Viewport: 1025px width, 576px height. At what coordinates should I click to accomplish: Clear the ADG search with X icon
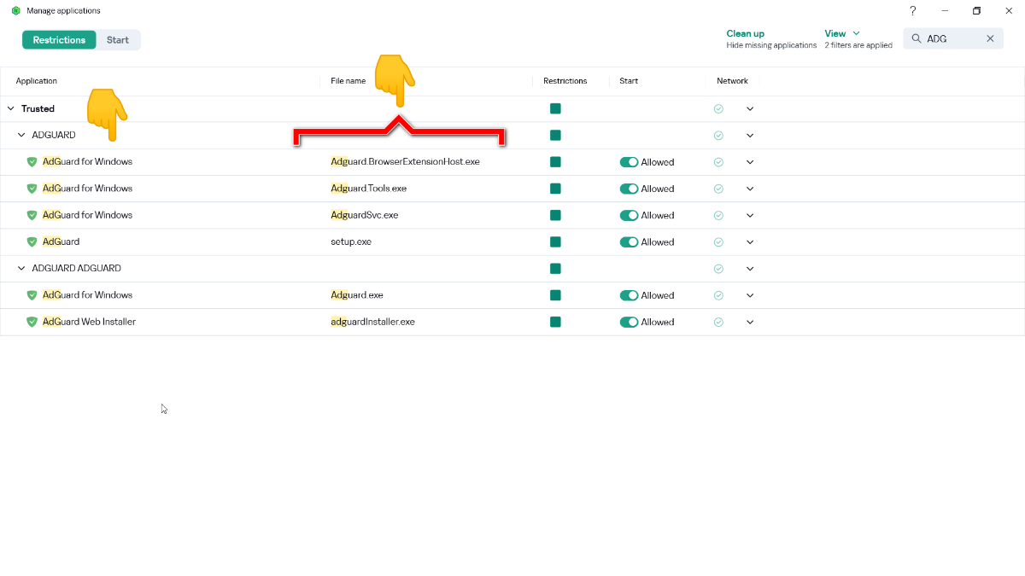pos(991,38)
